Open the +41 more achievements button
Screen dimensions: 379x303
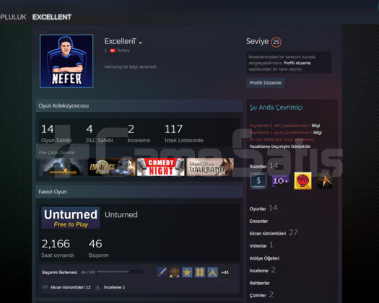[x=225, y=272]
